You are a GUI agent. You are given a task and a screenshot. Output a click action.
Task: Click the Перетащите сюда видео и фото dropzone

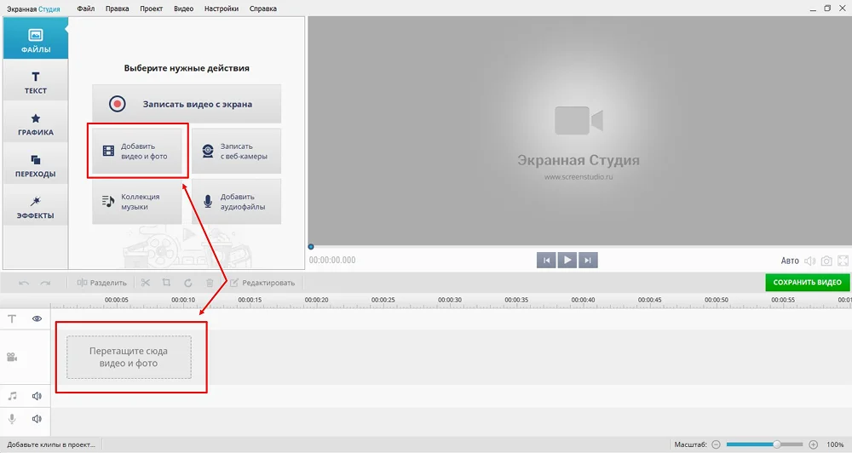pos(129,357)
